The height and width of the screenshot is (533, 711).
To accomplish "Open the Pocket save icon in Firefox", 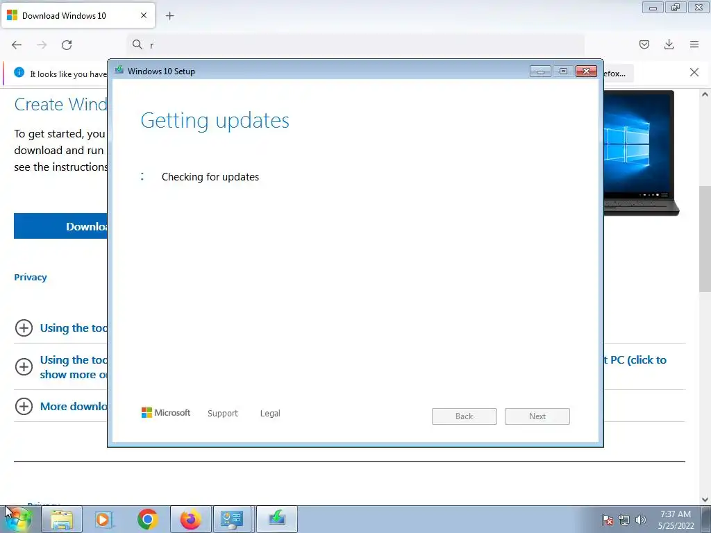I will click(x=644, y=44).
